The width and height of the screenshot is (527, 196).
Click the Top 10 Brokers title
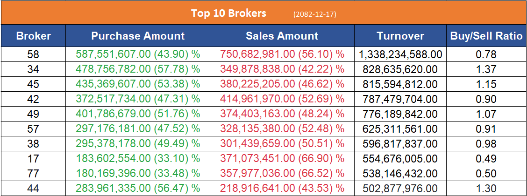click(228, 13)
